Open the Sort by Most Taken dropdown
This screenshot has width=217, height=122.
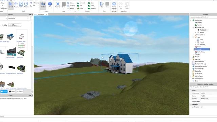click(15, 25)
